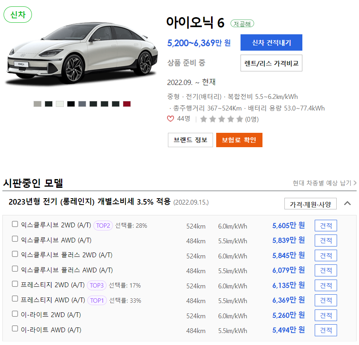This screenshot has width=359, height=345.
Task: Click the 선택률: 17% text
Action: [x=125, y=286]
